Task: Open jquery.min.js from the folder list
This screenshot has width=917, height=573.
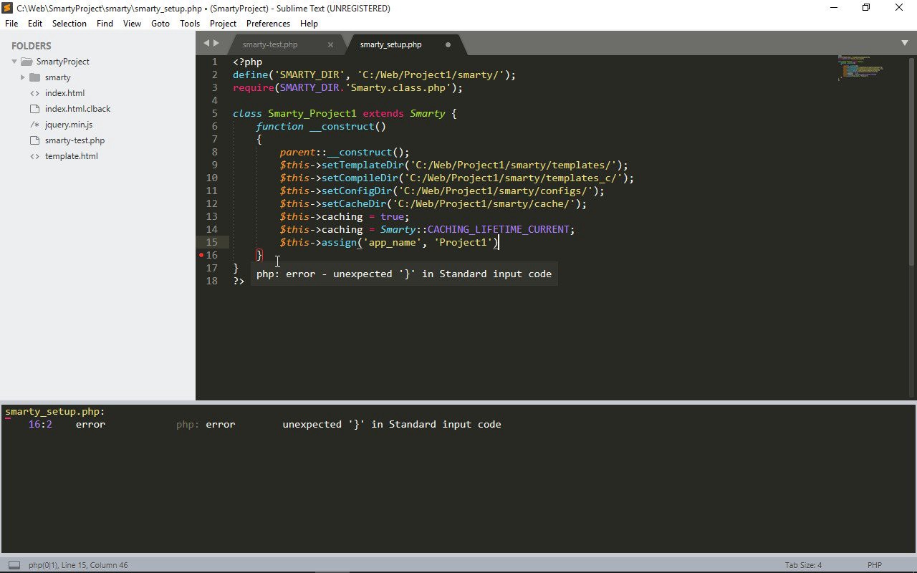Action: [x=68, y=125]
